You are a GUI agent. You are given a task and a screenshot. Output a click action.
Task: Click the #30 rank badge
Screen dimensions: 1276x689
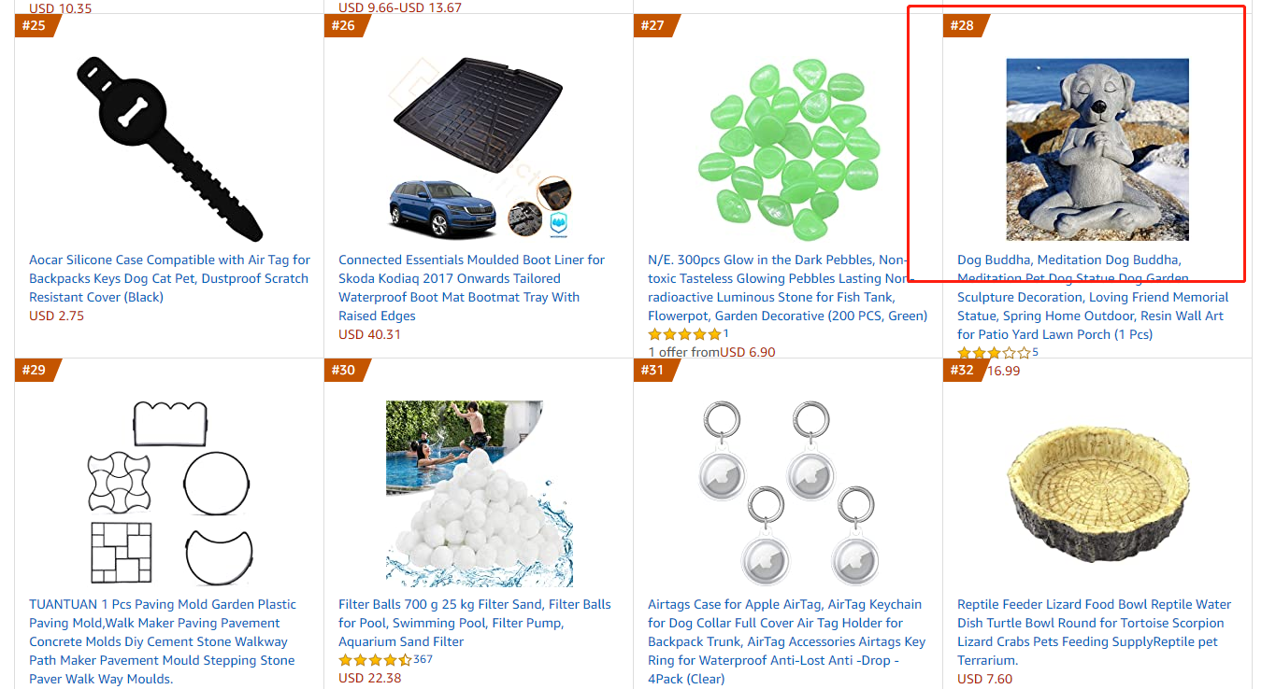344,371
